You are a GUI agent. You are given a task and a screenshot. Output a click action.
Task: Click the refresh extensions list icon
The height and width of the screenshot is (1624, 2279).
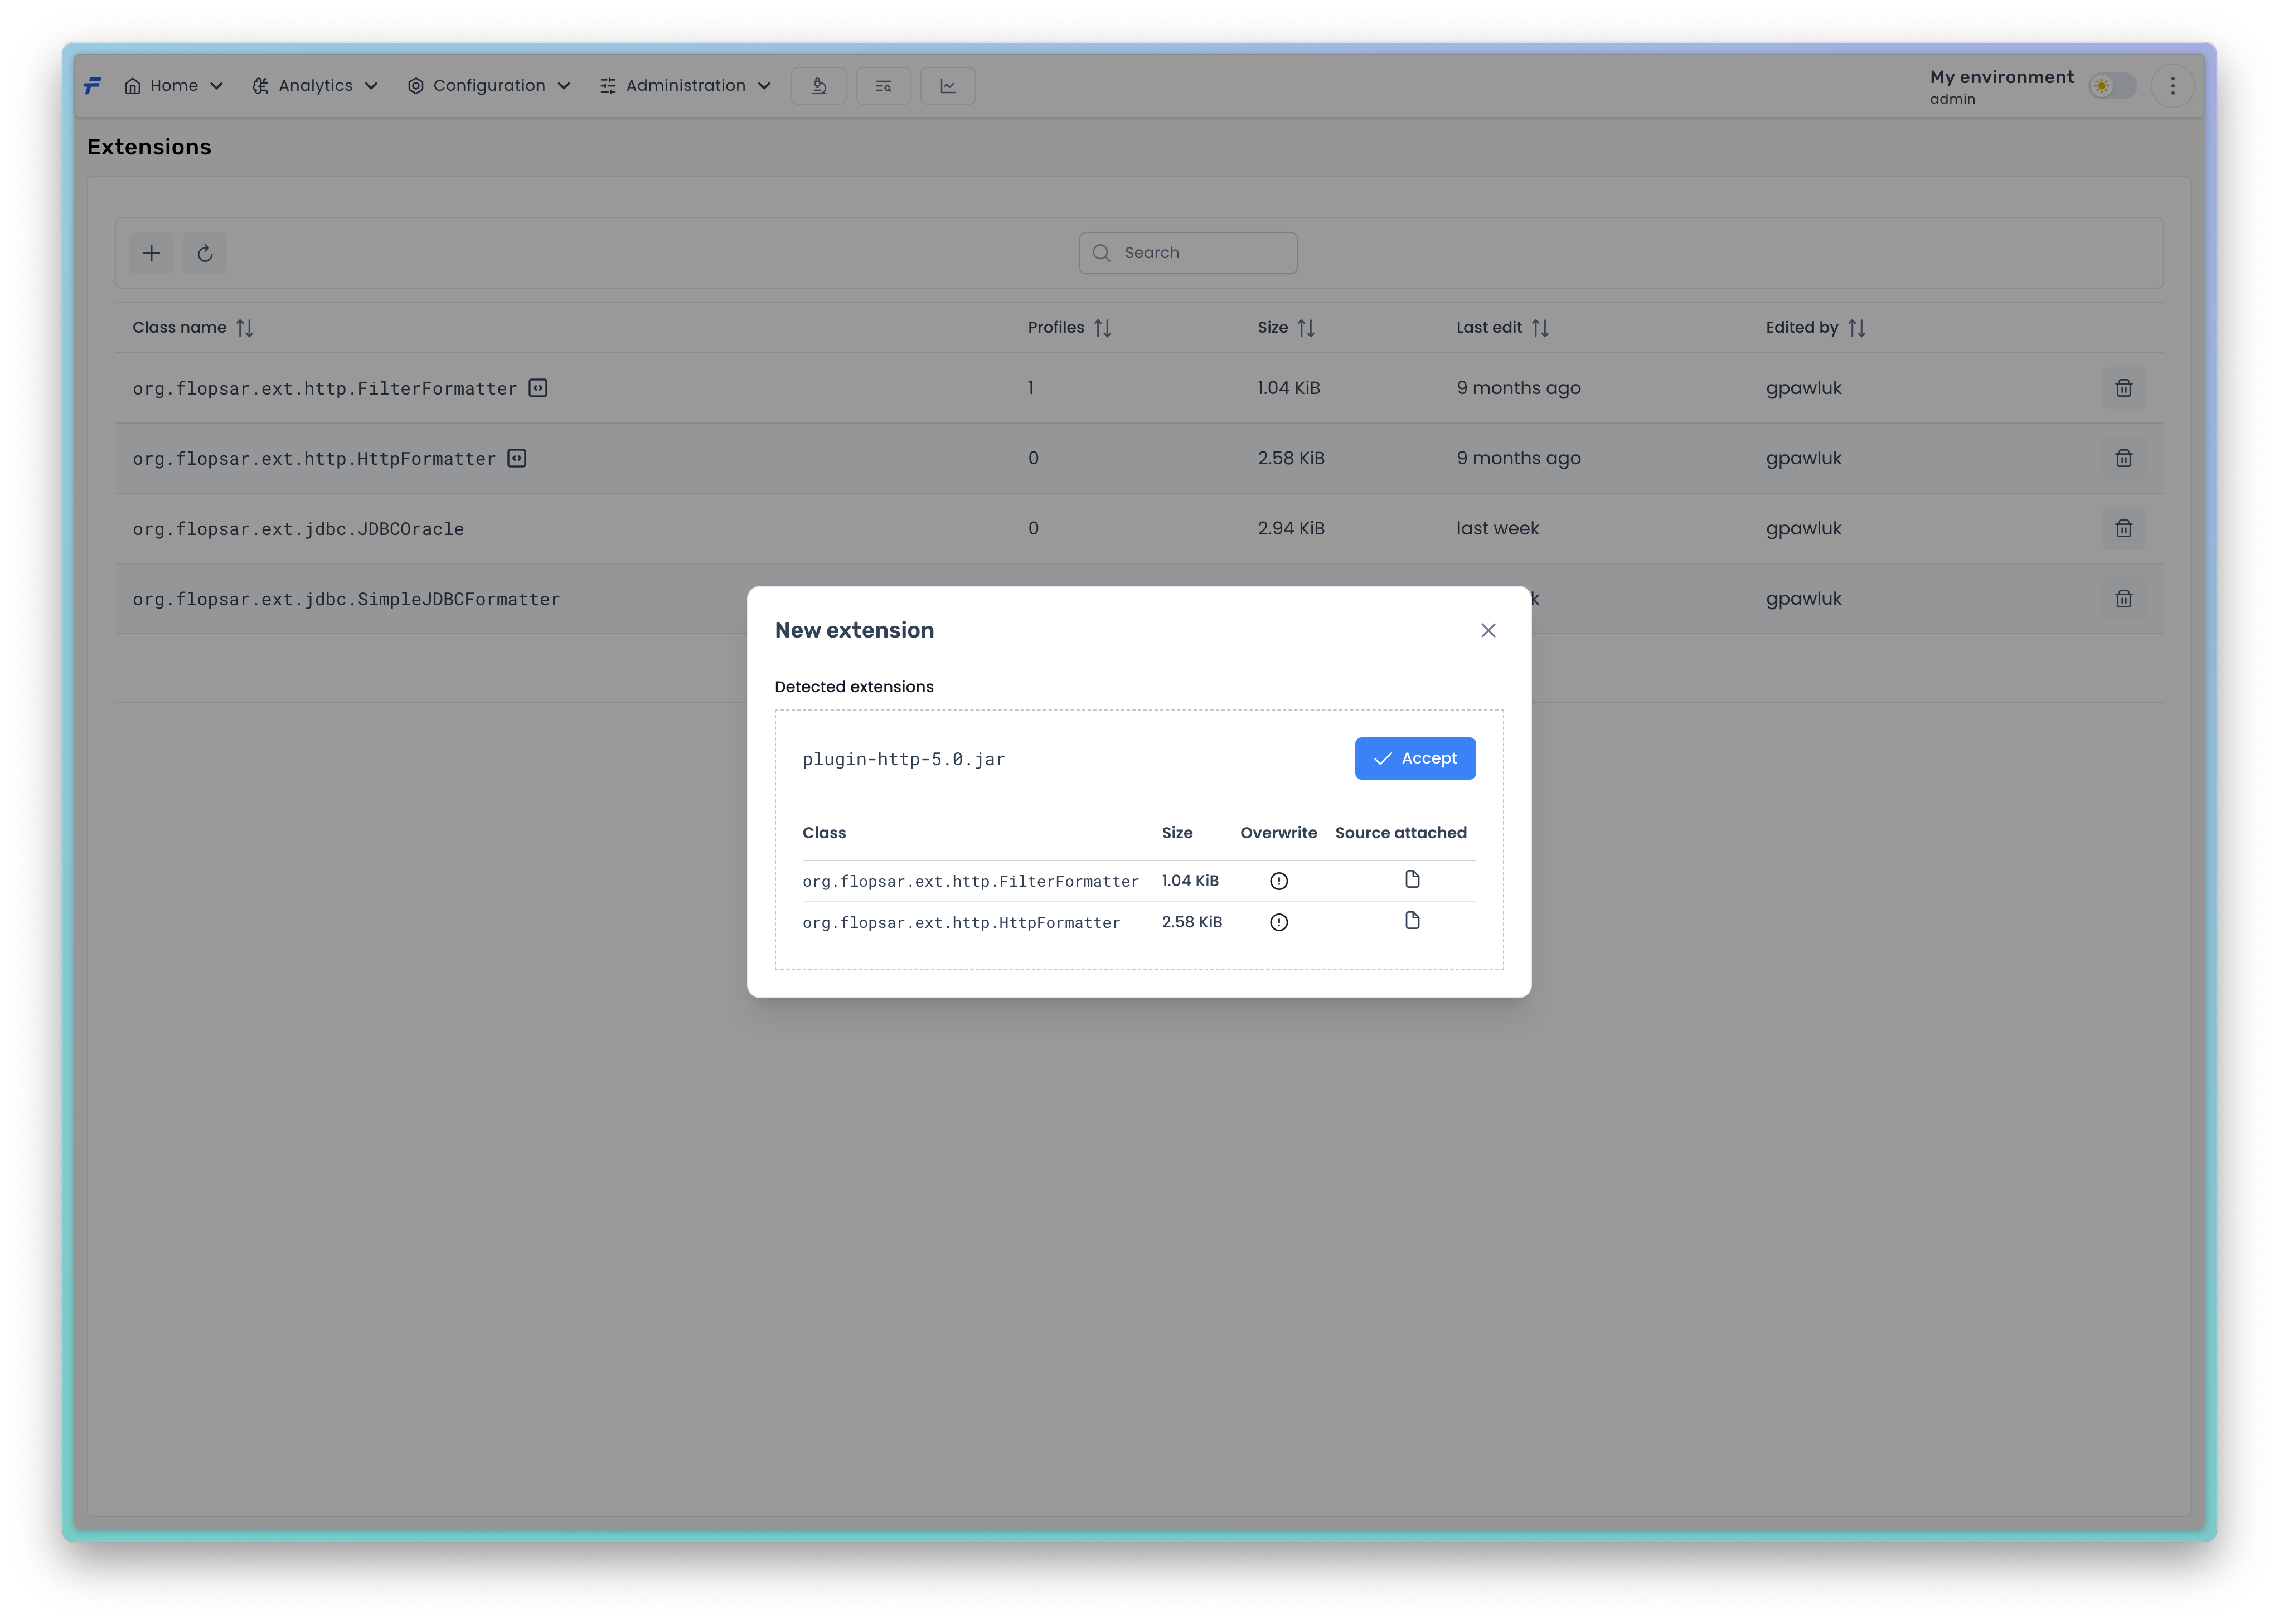pos(205,253)
